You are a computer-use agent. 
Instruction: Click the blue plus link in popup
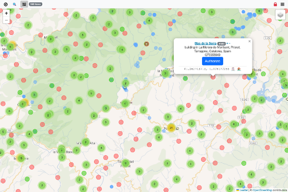pyautogui.click(x=227, y=44)
